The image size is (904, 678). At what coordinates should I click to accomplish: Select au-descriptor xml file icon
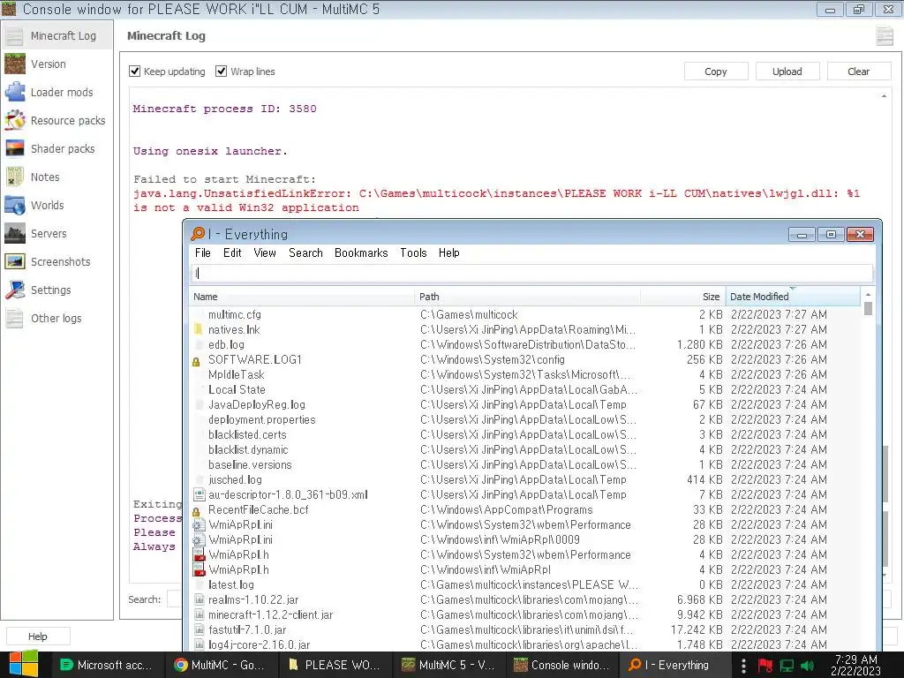pyautogui.click(x=199, y=494)
